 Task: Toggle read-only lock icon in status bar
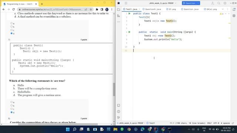233,123
